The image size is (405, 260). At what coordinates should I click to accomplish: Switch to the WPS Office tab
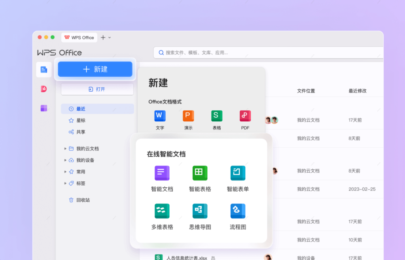[79, 37]
